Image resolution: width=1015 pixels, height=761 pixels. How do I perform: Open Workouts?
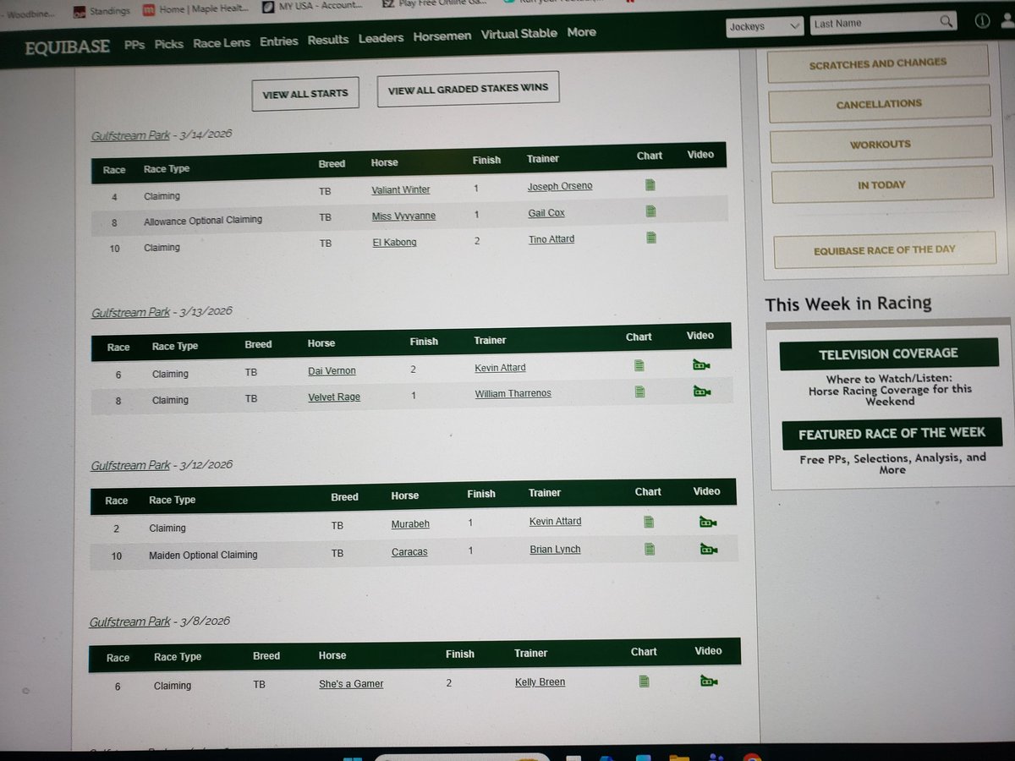pyautogui.click(x=881, y=145)
